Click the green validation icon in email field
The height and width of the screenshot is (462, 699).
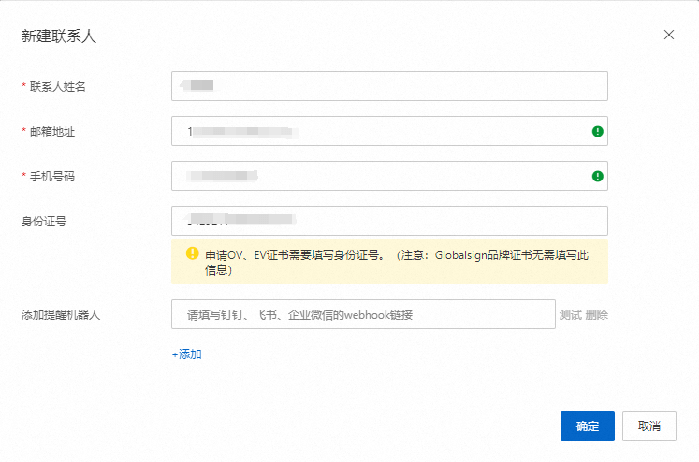[x=597, y=132]
